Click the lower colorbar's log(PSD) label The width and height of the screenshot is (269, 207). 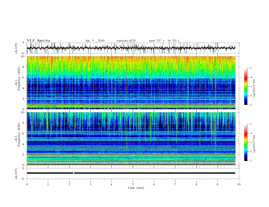click(x=254, y=144)
